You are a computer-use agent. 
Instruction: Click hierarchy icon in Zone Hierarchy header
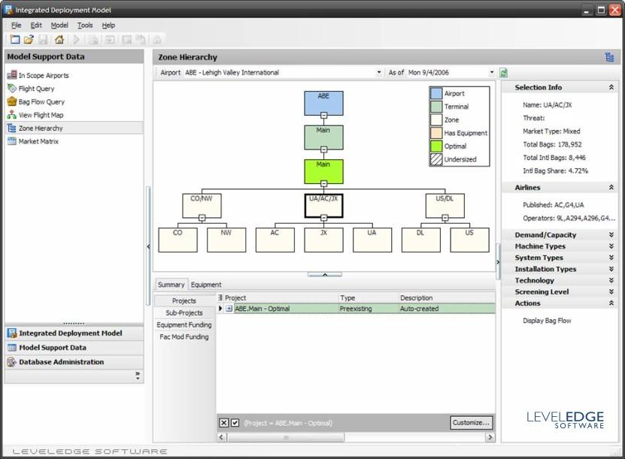coord(609,57)
